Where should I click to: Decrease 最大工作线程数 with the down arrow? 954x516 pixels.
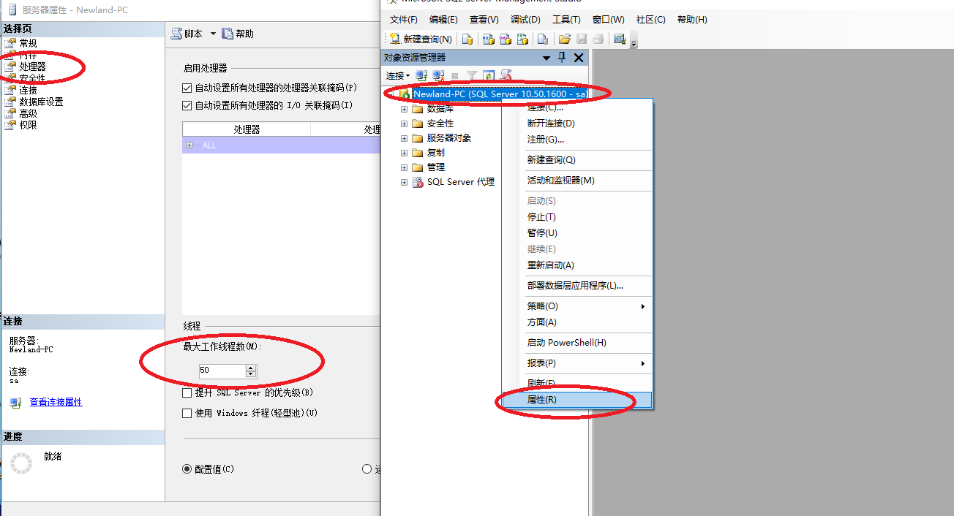[251, 374]
